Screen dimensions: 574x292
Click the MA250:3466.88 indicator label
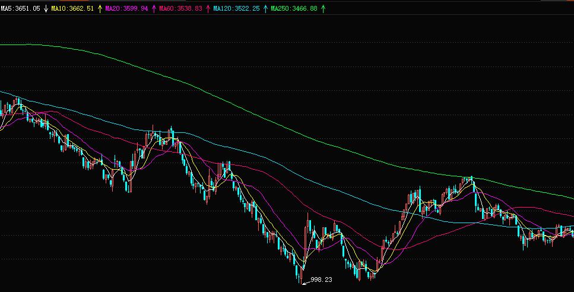tap(294, 8)
